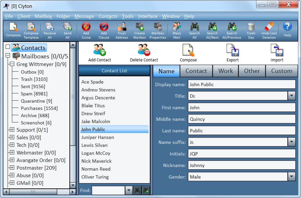Expand the Tech mailbox
301x198 pixels.
(12, 145)
